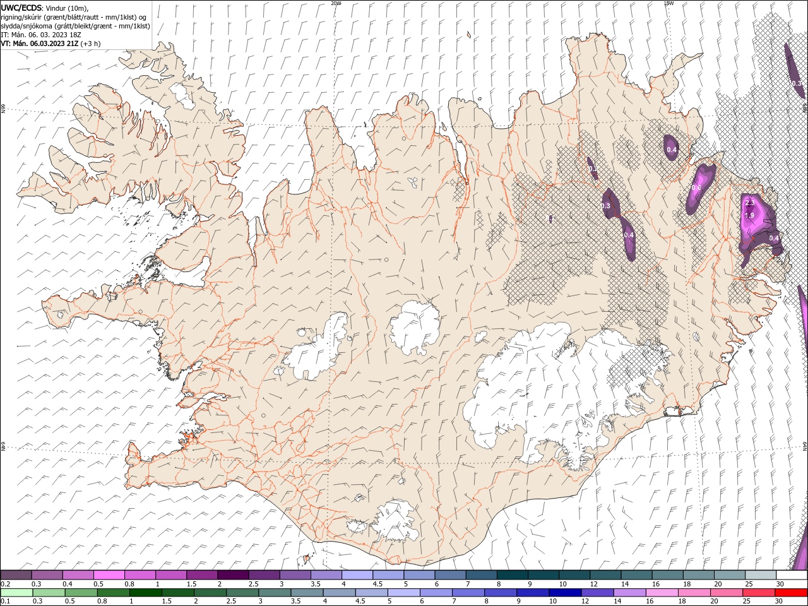Click the slydda/snjókoma legend description line
Screen dimensions: 808x606
[x=76, y=26]
